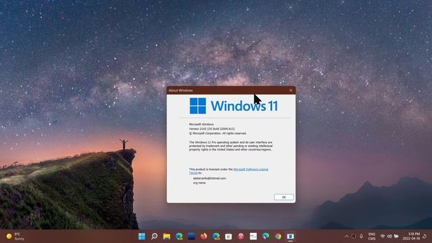Show hidden system tray icons
Viewport: 432px width, 243px height.
click(346, 236)
